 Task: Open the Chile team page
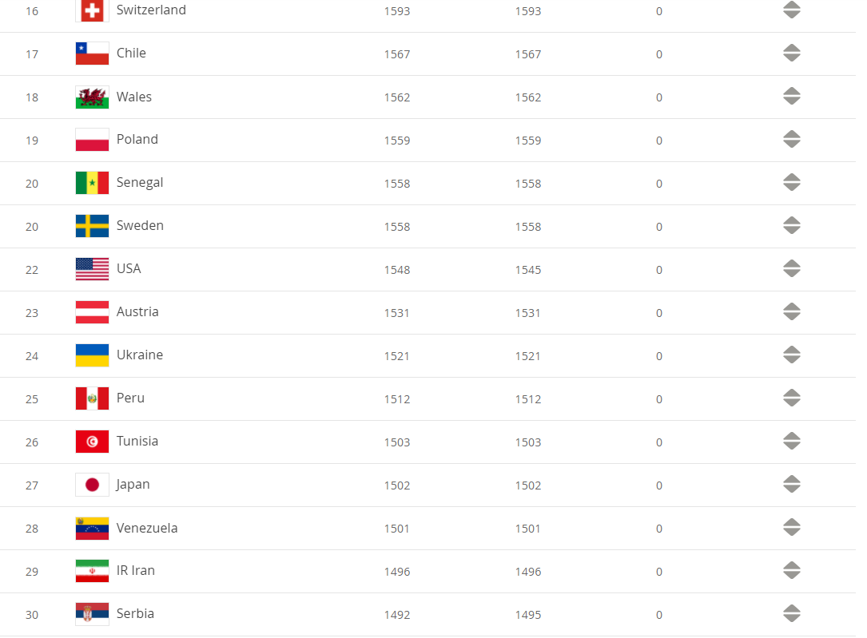pyautogui.click(x=131, y=53)
